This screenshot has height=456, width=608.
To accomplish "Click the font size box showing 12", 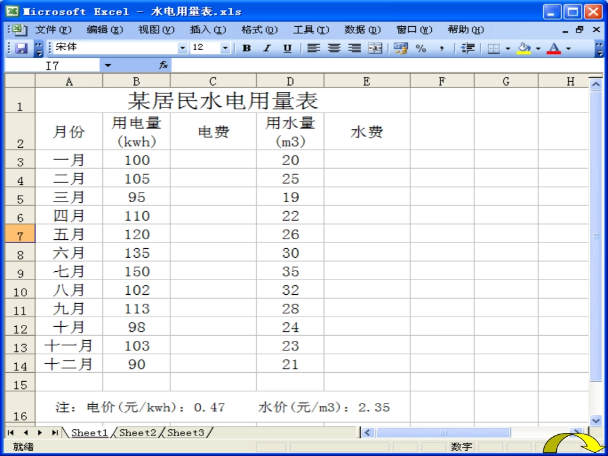I will coord(205,48).
